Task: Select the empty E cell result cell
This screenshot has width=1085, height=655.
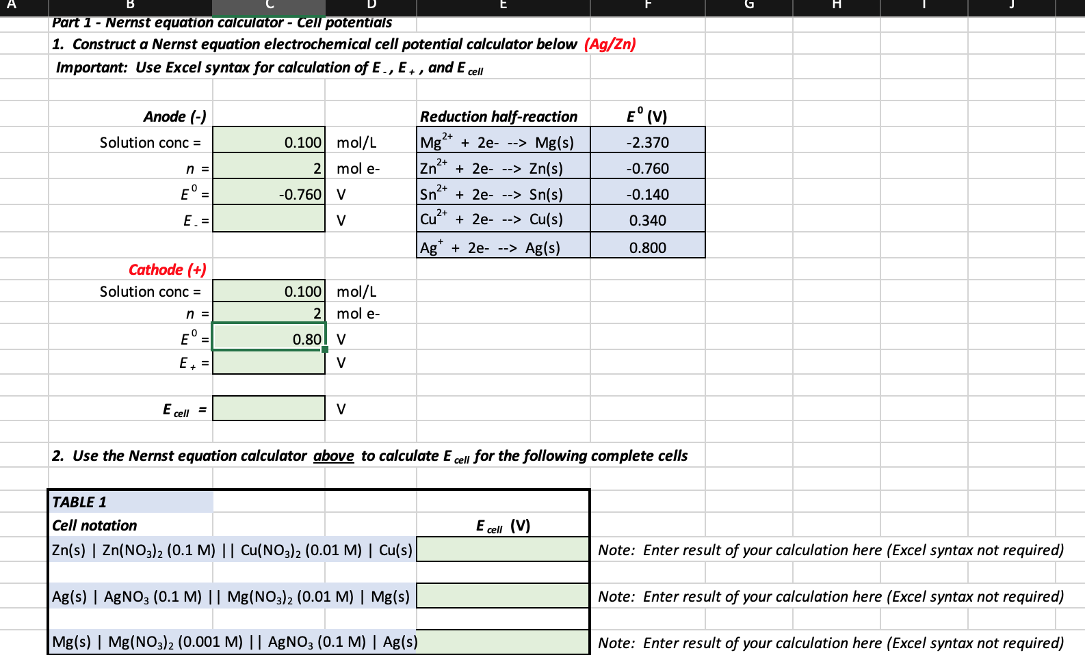Action: coord(269,408)
